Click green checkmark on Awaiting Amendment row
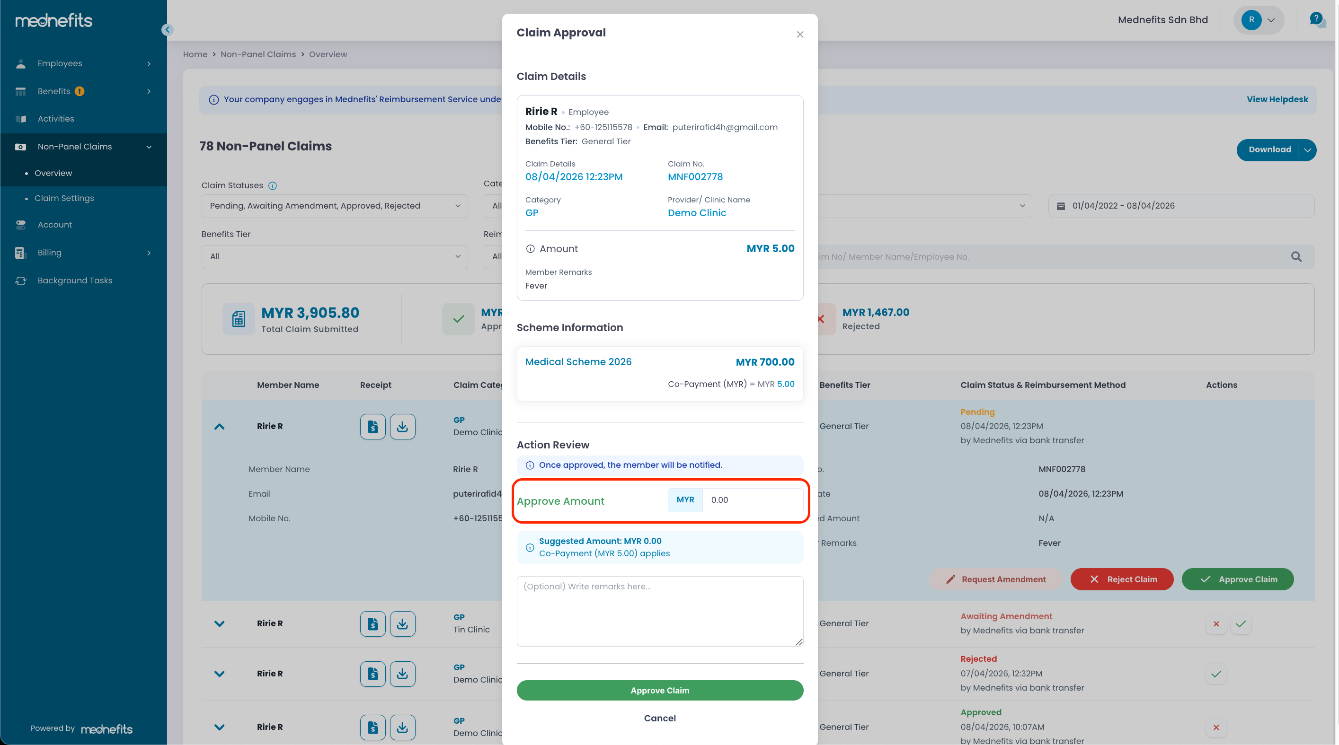The width and height of the screenshot is (1339, 745). tap(1241, 624)
